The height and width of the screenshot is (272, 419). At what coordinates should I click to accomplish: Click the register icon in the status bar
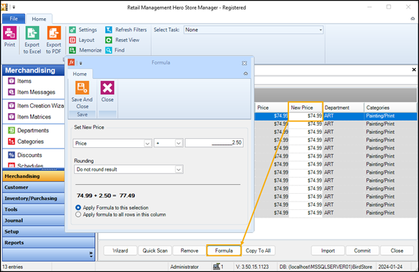coord(216,266)
